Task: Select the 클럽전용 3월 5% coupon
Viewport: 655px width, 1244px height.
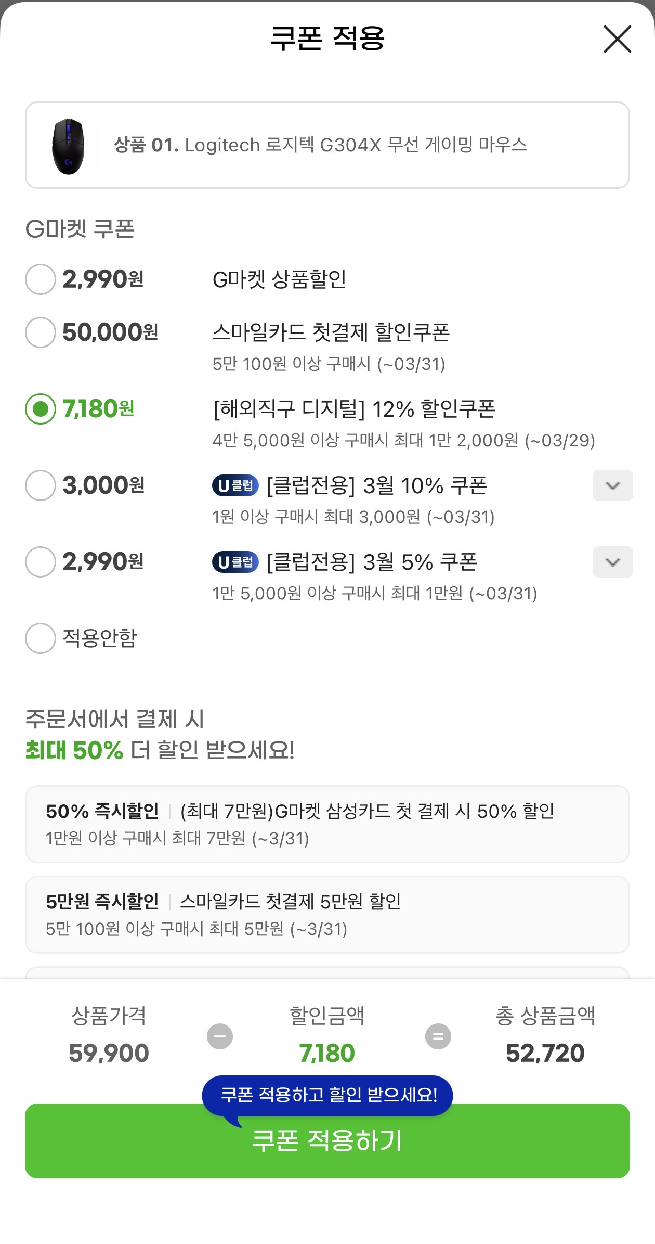Action: coord(40,562)
